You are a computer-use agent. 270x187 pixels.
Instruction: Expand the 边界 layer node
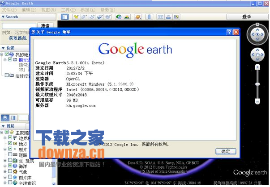tap(5, 138)
